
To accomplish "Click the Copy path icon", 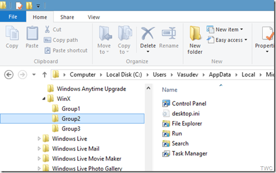I will (x=48, y=40).
